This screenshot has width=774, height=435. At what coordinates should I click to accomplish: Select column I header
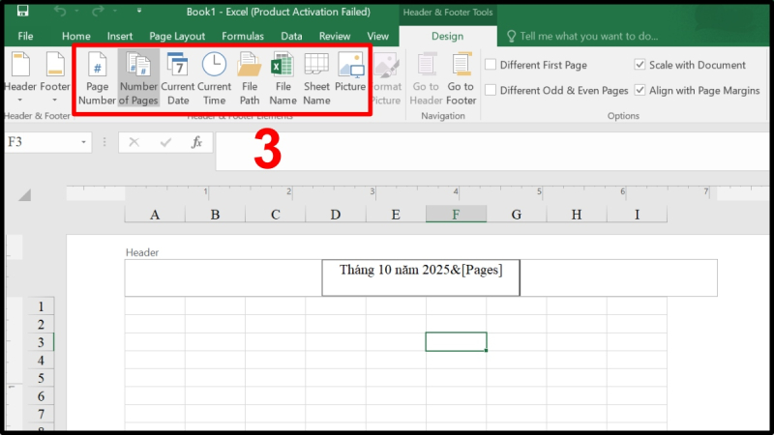637,215
